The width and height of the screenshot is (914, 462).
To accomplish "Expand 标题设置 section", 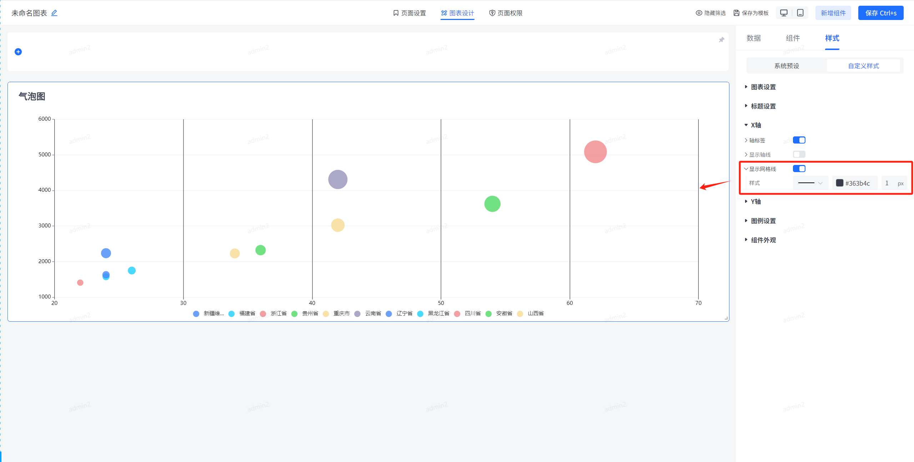I will point(760,106).
